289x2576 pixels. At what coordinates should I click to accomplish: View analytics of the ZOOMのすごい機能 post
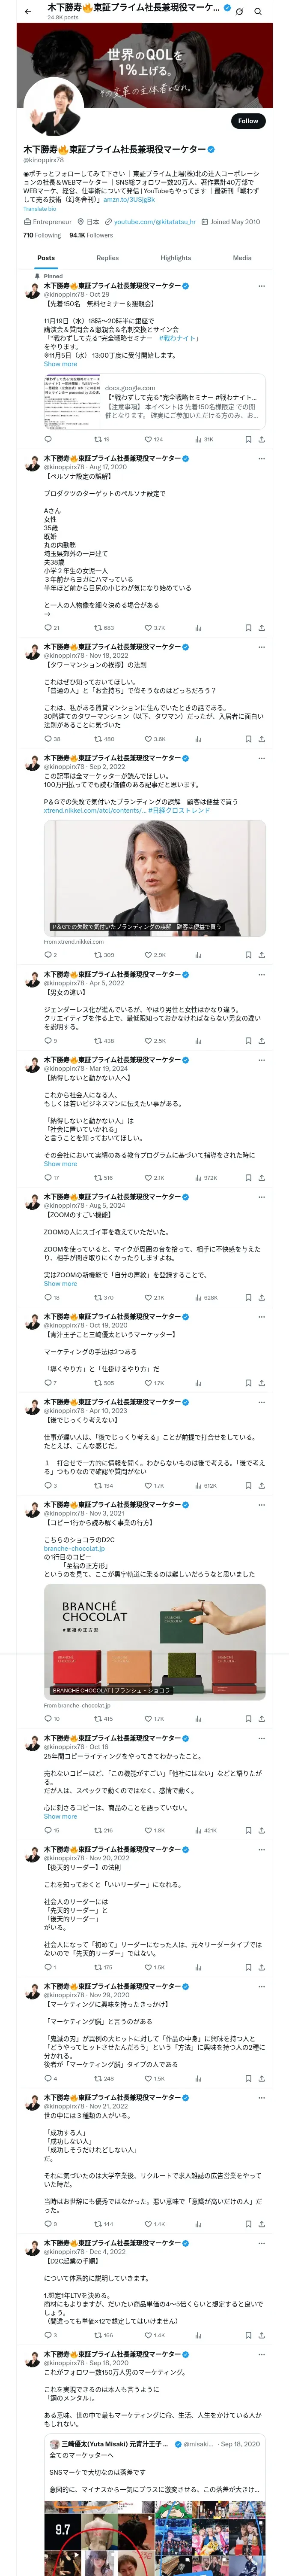coord(200,1298)
